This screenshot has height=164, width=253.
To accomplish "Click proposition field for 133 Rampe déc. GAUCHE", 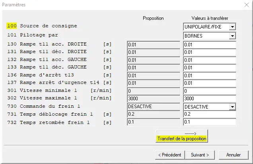I will (154, 68).
